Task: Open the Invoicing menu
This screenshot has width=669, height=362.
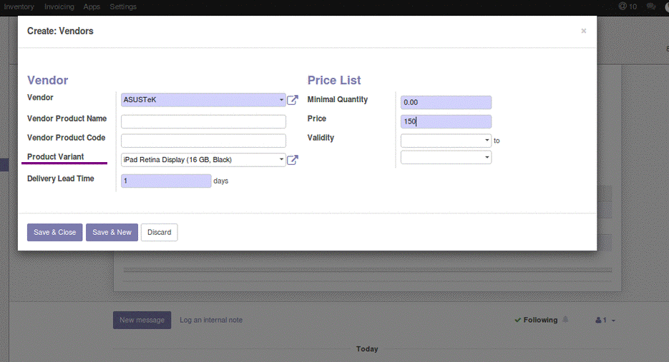Action: 59,7
